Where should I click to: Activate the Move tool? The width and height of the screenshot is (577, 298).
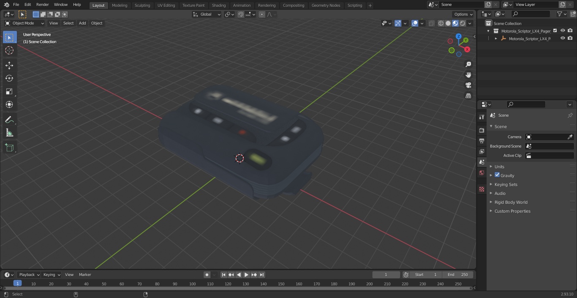tap(9, 65)
